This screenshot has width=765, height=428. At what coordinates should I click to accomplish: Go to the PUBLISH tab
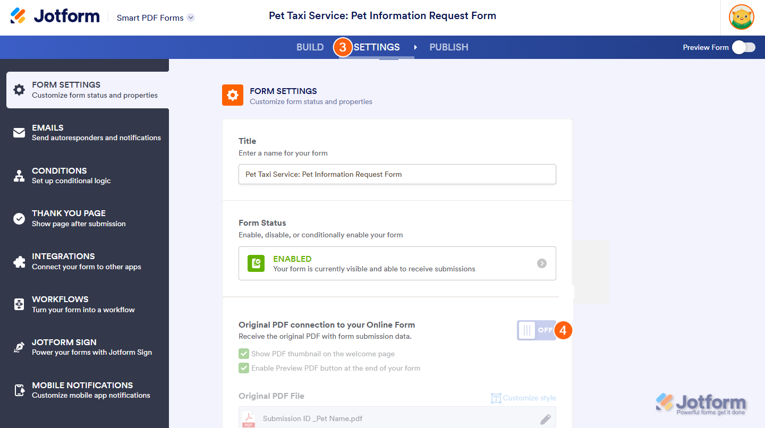point(449,47)
